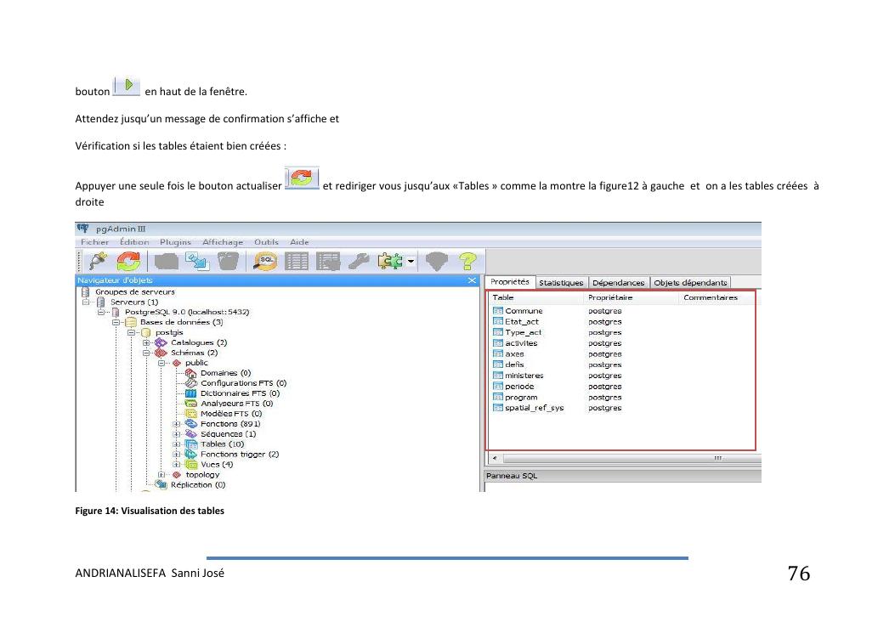This screenshot has width=895, height=633.
Task: Open the Outils menu
Action: coord(267,243)
